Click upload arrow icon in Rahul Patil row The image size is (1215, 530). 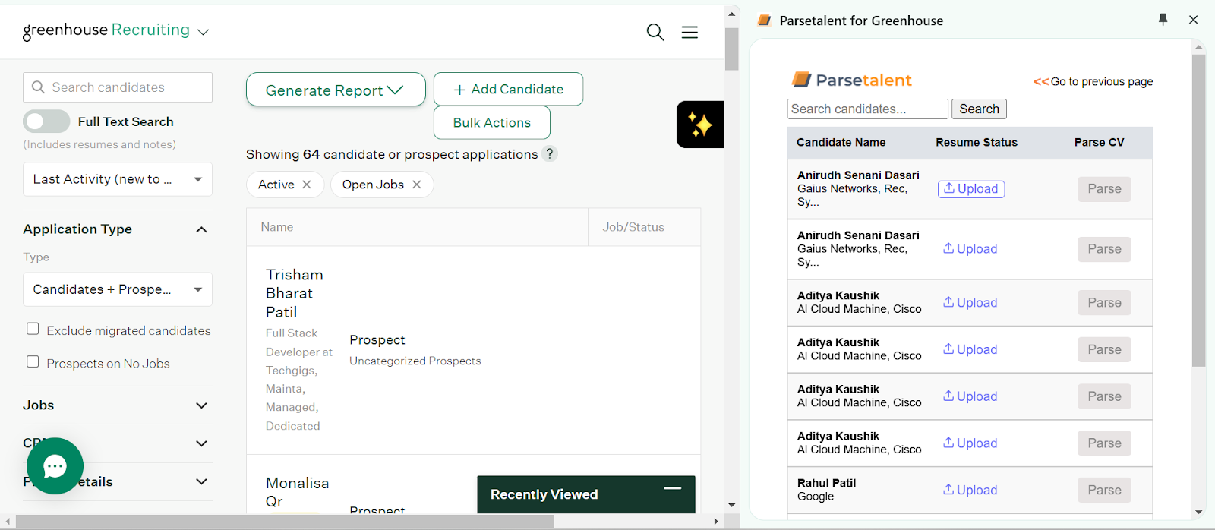[948, 489]
